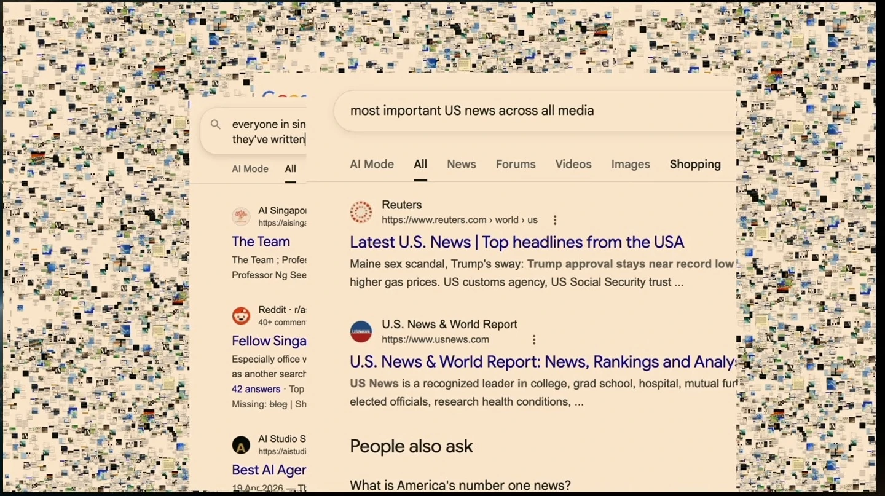885x496 pixels.
Task: Click the 'Especially office' snippet under the Reddit result
Action: [269, 366]
